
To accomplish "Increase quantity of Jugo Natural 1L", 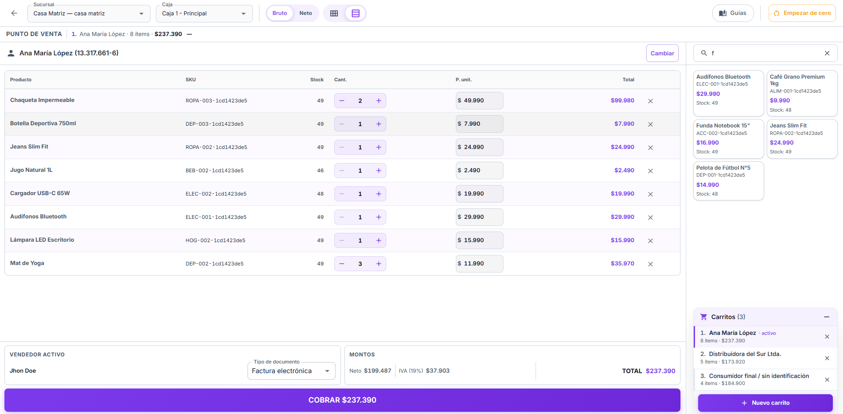I will pos(379,171).
